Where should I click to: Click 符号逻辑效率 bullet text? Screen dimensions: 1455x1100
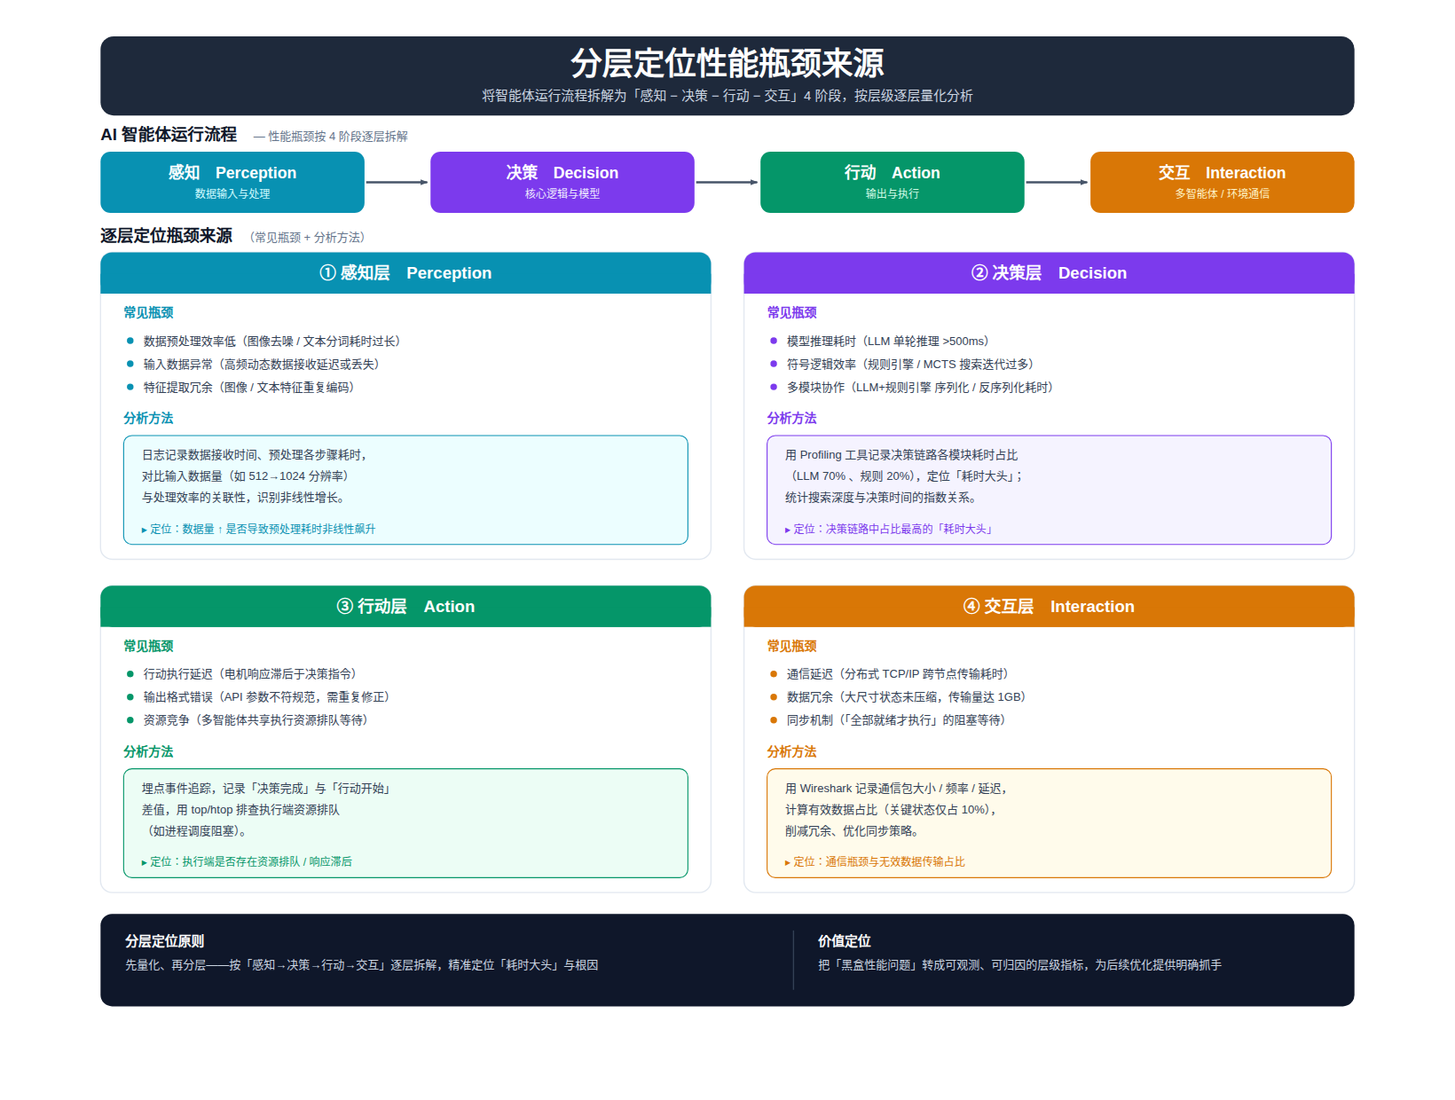(x=910, y=365)
